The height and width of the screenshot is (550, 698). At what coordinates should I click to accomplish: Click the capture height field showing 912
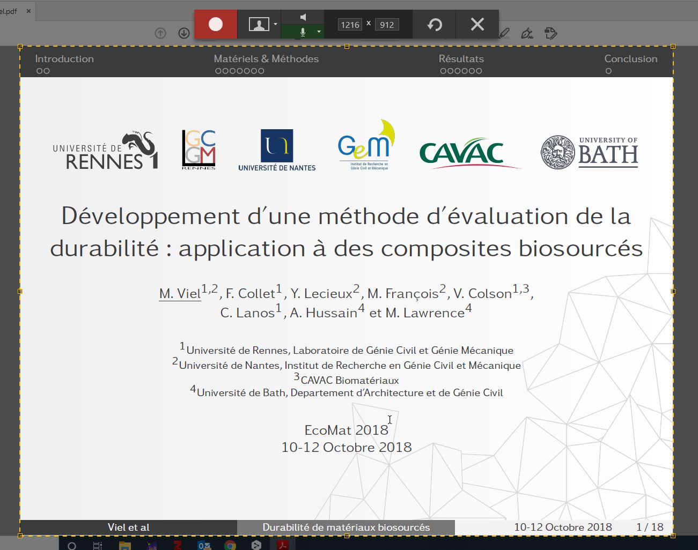click(x=387, y=25)
